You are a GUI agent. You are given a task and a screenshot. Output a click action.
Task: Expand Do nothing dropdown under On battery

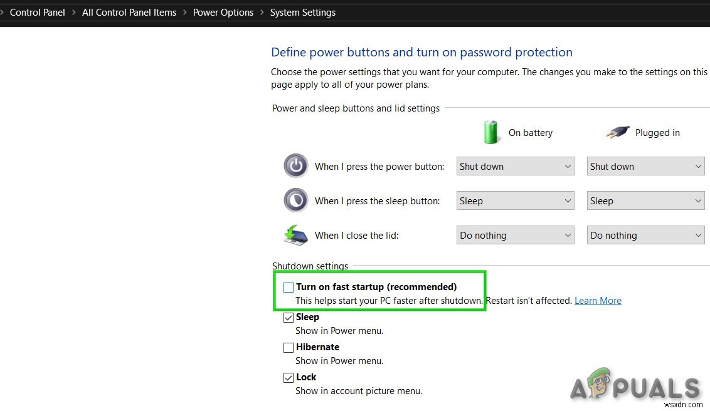515,235
